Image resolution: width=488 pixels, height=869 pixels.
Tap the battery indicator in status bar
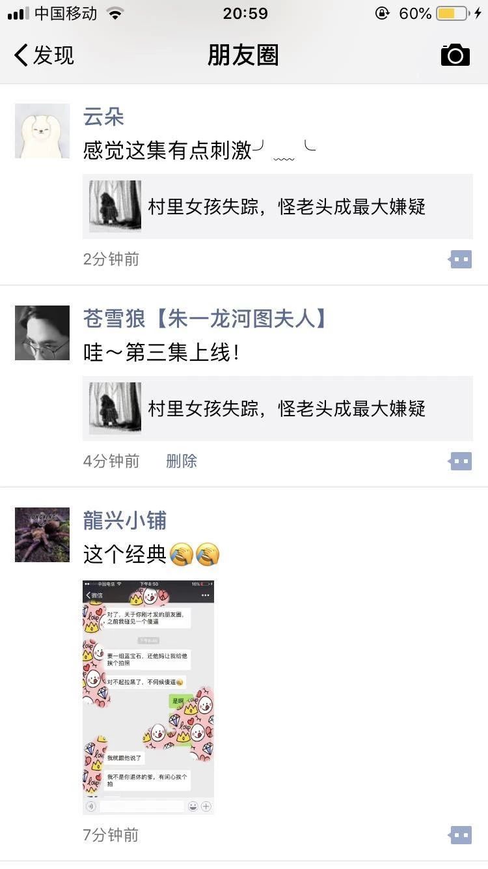pos(452,14)
